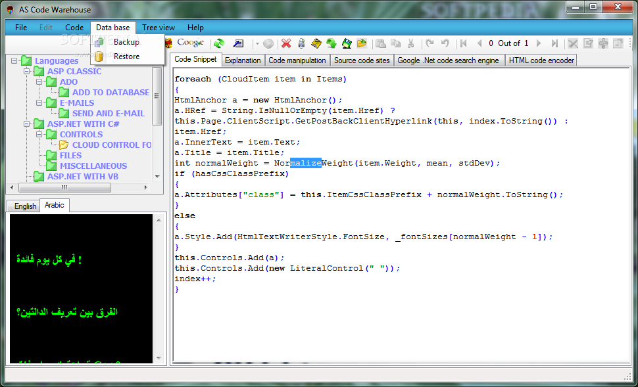638x387 pixels.
Task: Select ASP.NET WITH VB tree item
Action: pyautogui.click(x=83, y=177)
